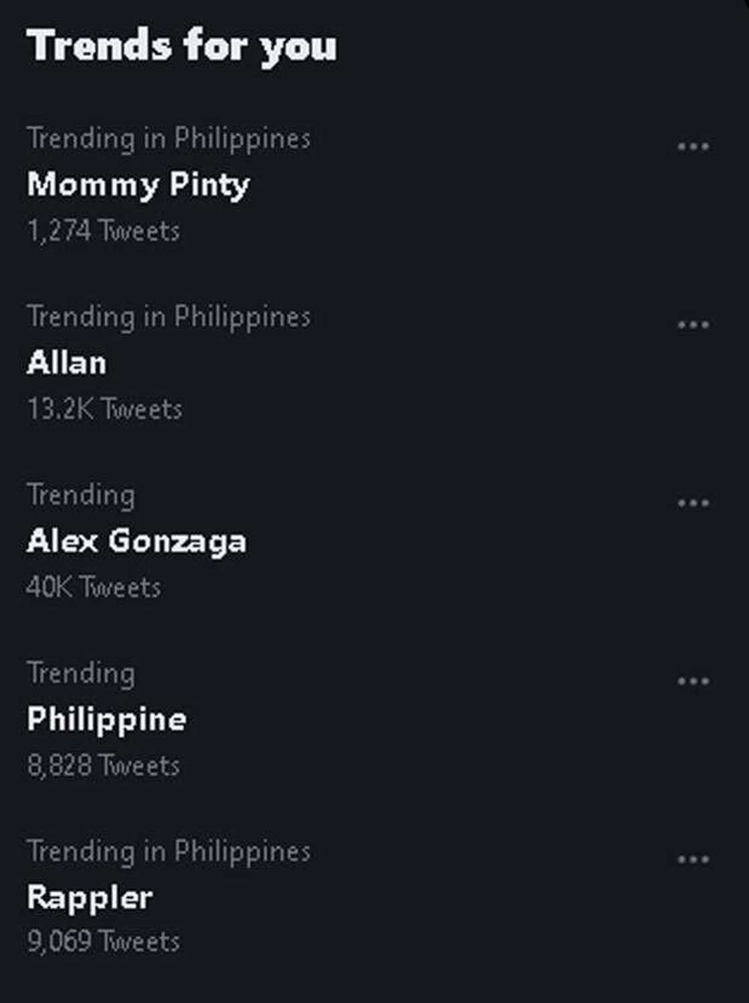Open more options for Mommy Pinty trend

point(693,146)
